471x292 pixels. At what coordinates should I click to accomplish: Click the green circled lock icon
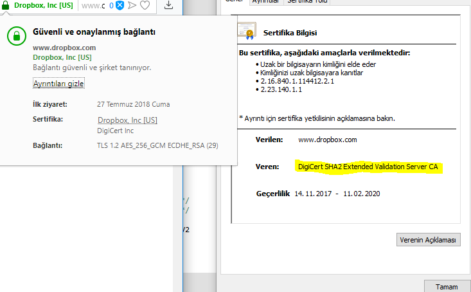[17, 36]
